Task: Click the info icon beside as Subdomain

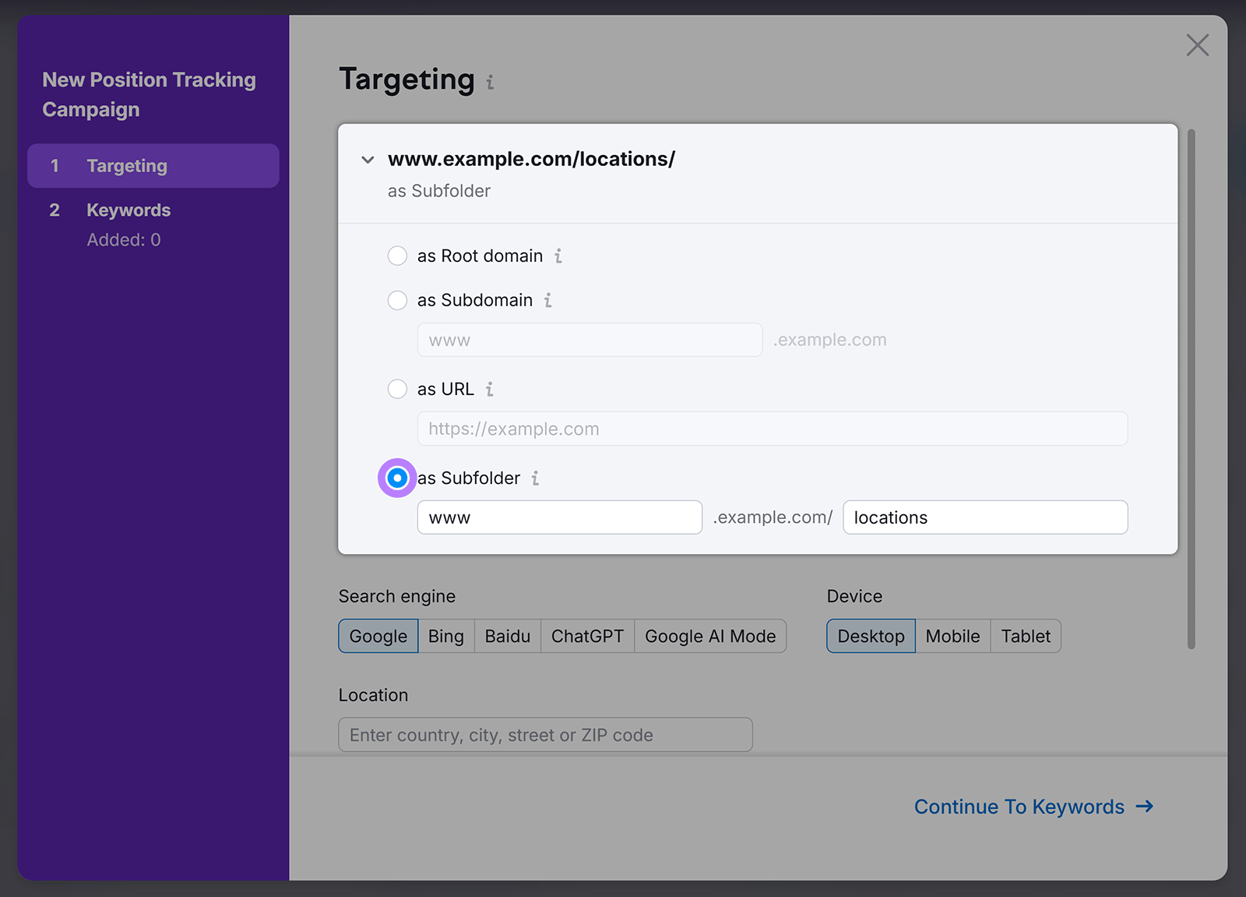Action: pyautogui.click(x=548, y=301)
